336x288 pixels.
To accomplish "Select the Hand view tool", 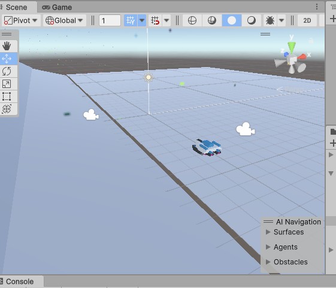I will click(7, 46).
